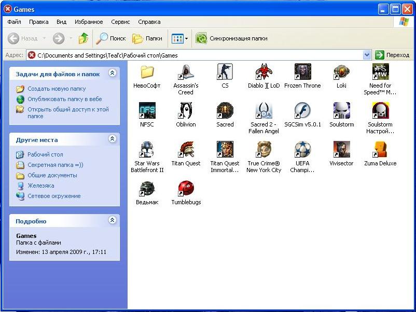Click the Titan Quest helmet icon
This screenshot has width=416, height=312.
tap(186, 150)
